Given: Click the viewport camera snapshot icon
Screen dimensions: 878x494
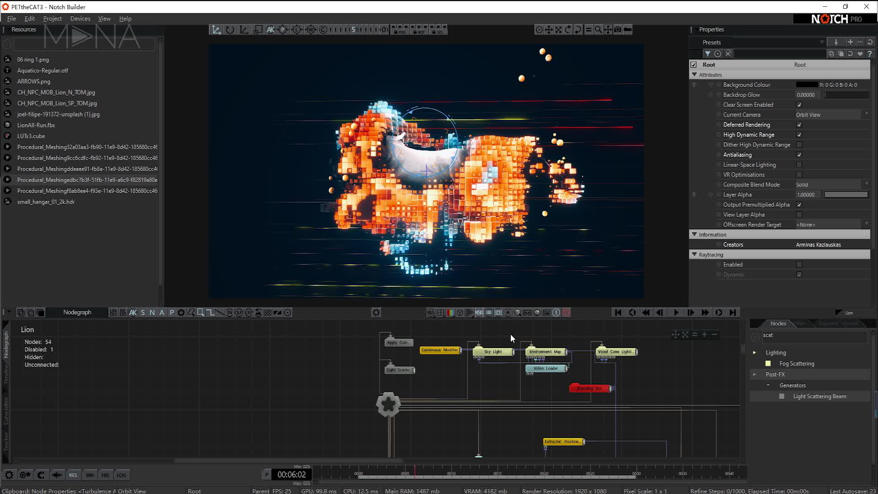Looking at the screenshot, I should 618,30.
